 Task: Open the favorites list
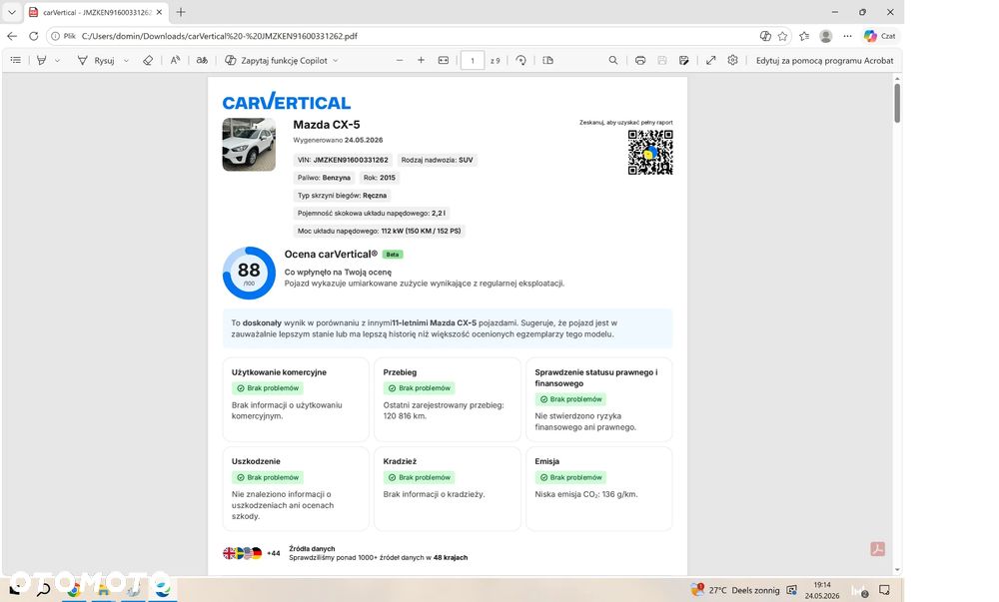pos(804,36)
